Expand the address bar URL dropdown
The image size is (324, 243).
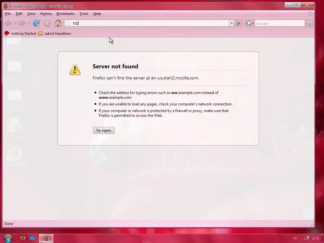tap(231, 23)
